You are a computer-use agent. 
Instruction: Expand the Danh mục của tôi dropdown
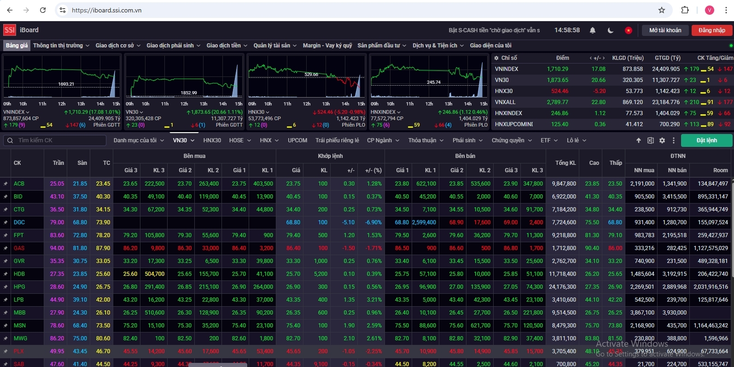pyautogui.click(x=139, y=140)
